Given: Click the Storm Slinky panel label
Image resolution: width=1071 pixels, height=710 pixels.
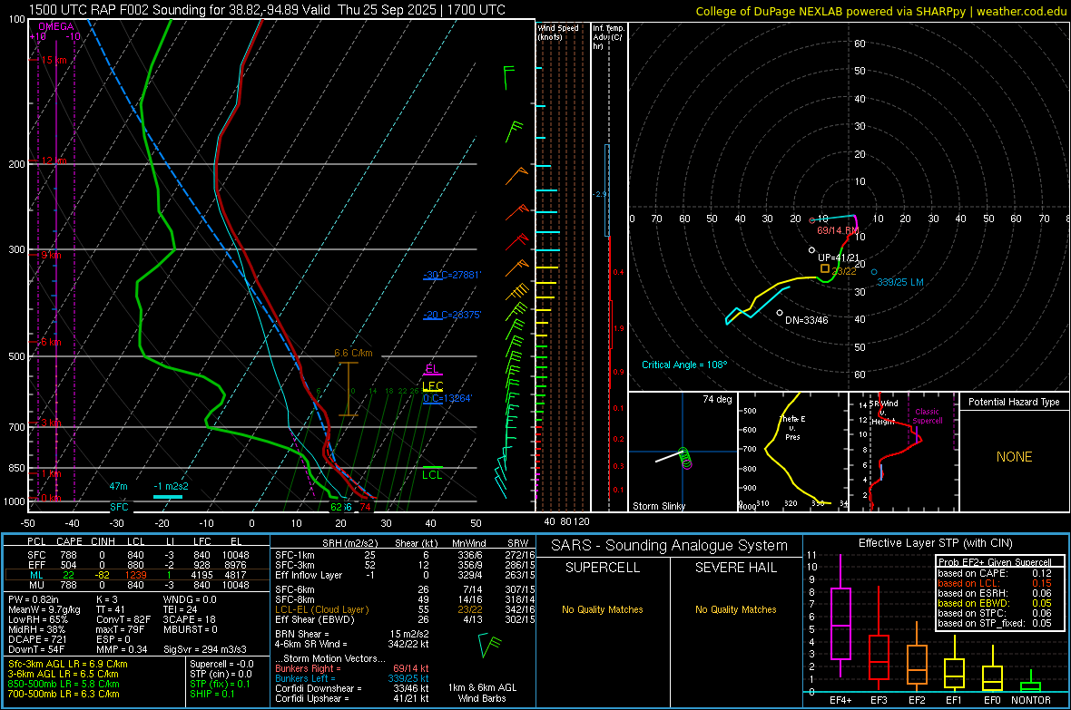Looking at the screenshot, I should [658, 506].
